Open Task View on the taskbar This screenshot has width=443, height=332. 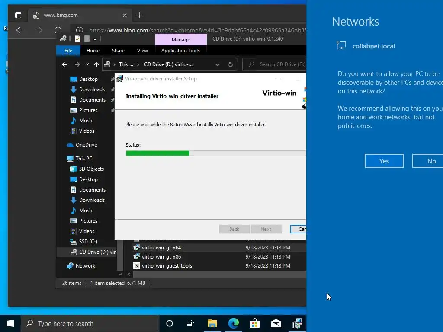[x=190, y=323]
